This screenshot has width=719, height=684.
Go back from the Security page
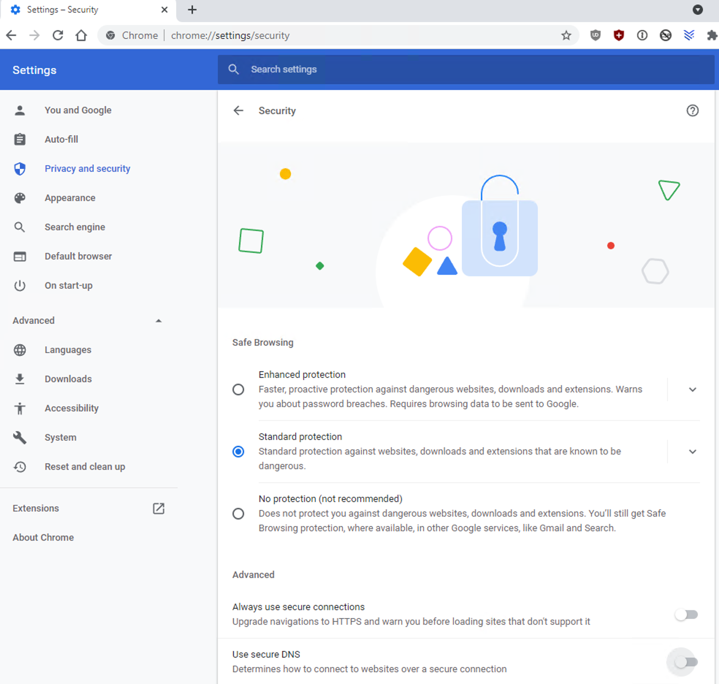238,110
